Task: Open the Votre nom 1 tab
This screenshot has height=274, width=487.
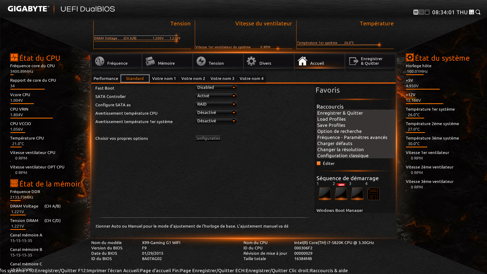Action: click(x=164, y=78)
